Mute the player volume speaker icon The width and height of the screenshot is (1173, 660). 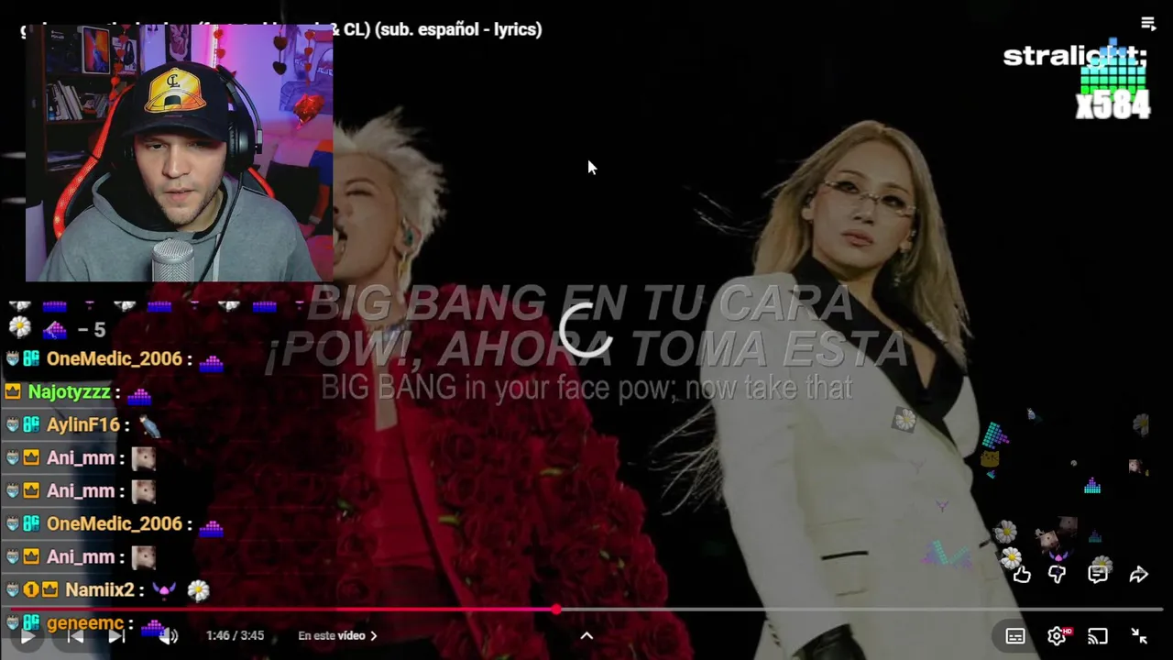click(168, 635)
